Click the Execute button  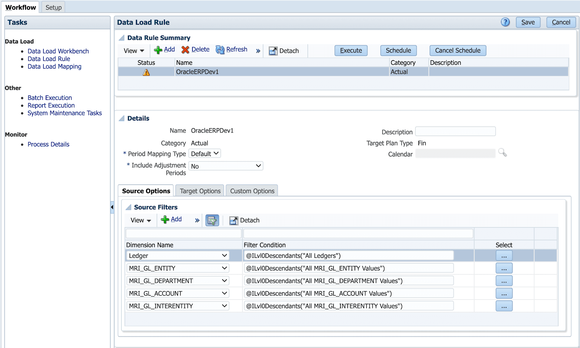point(351,50)
